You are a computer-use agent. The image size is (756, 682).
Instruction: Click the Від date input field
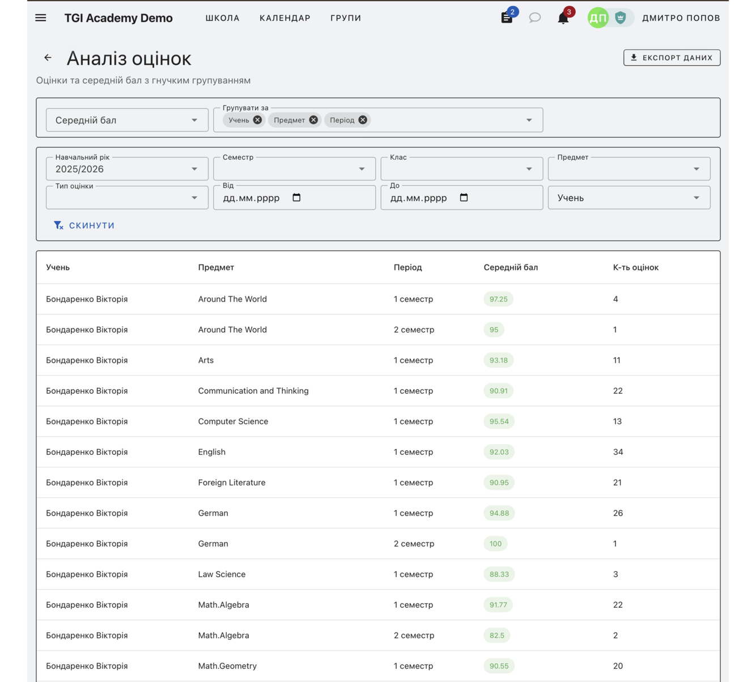pyautogui.click(x=294, y=198)
